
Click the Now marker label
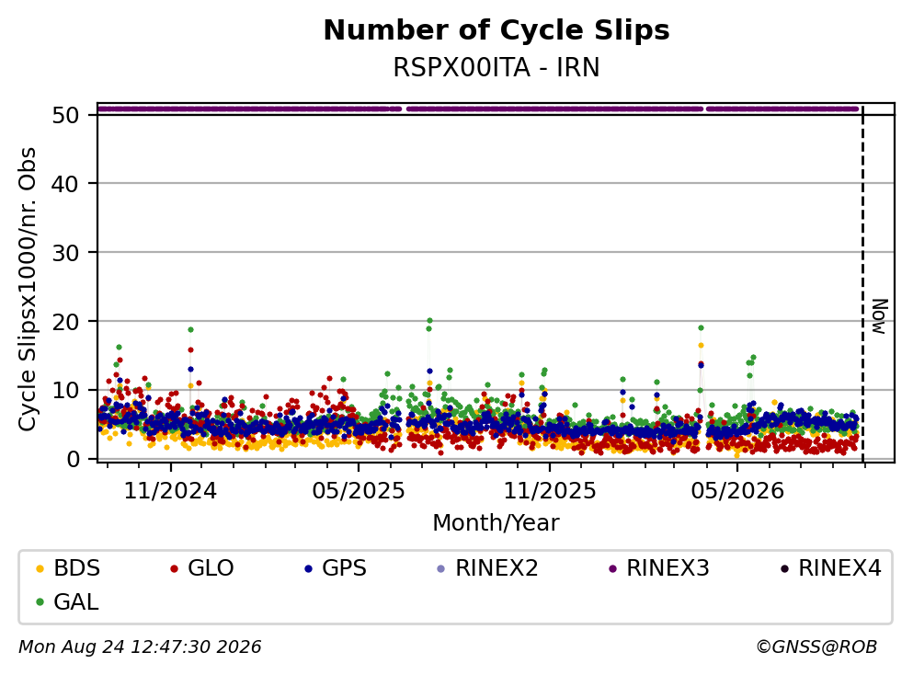point(880,316)
